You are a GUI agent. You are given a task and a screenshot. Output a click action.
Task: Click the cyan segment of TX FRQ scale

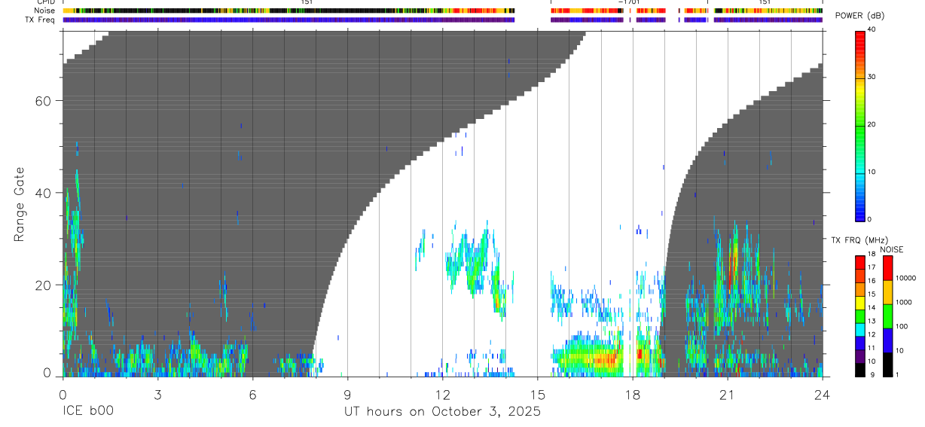[859, 329]
